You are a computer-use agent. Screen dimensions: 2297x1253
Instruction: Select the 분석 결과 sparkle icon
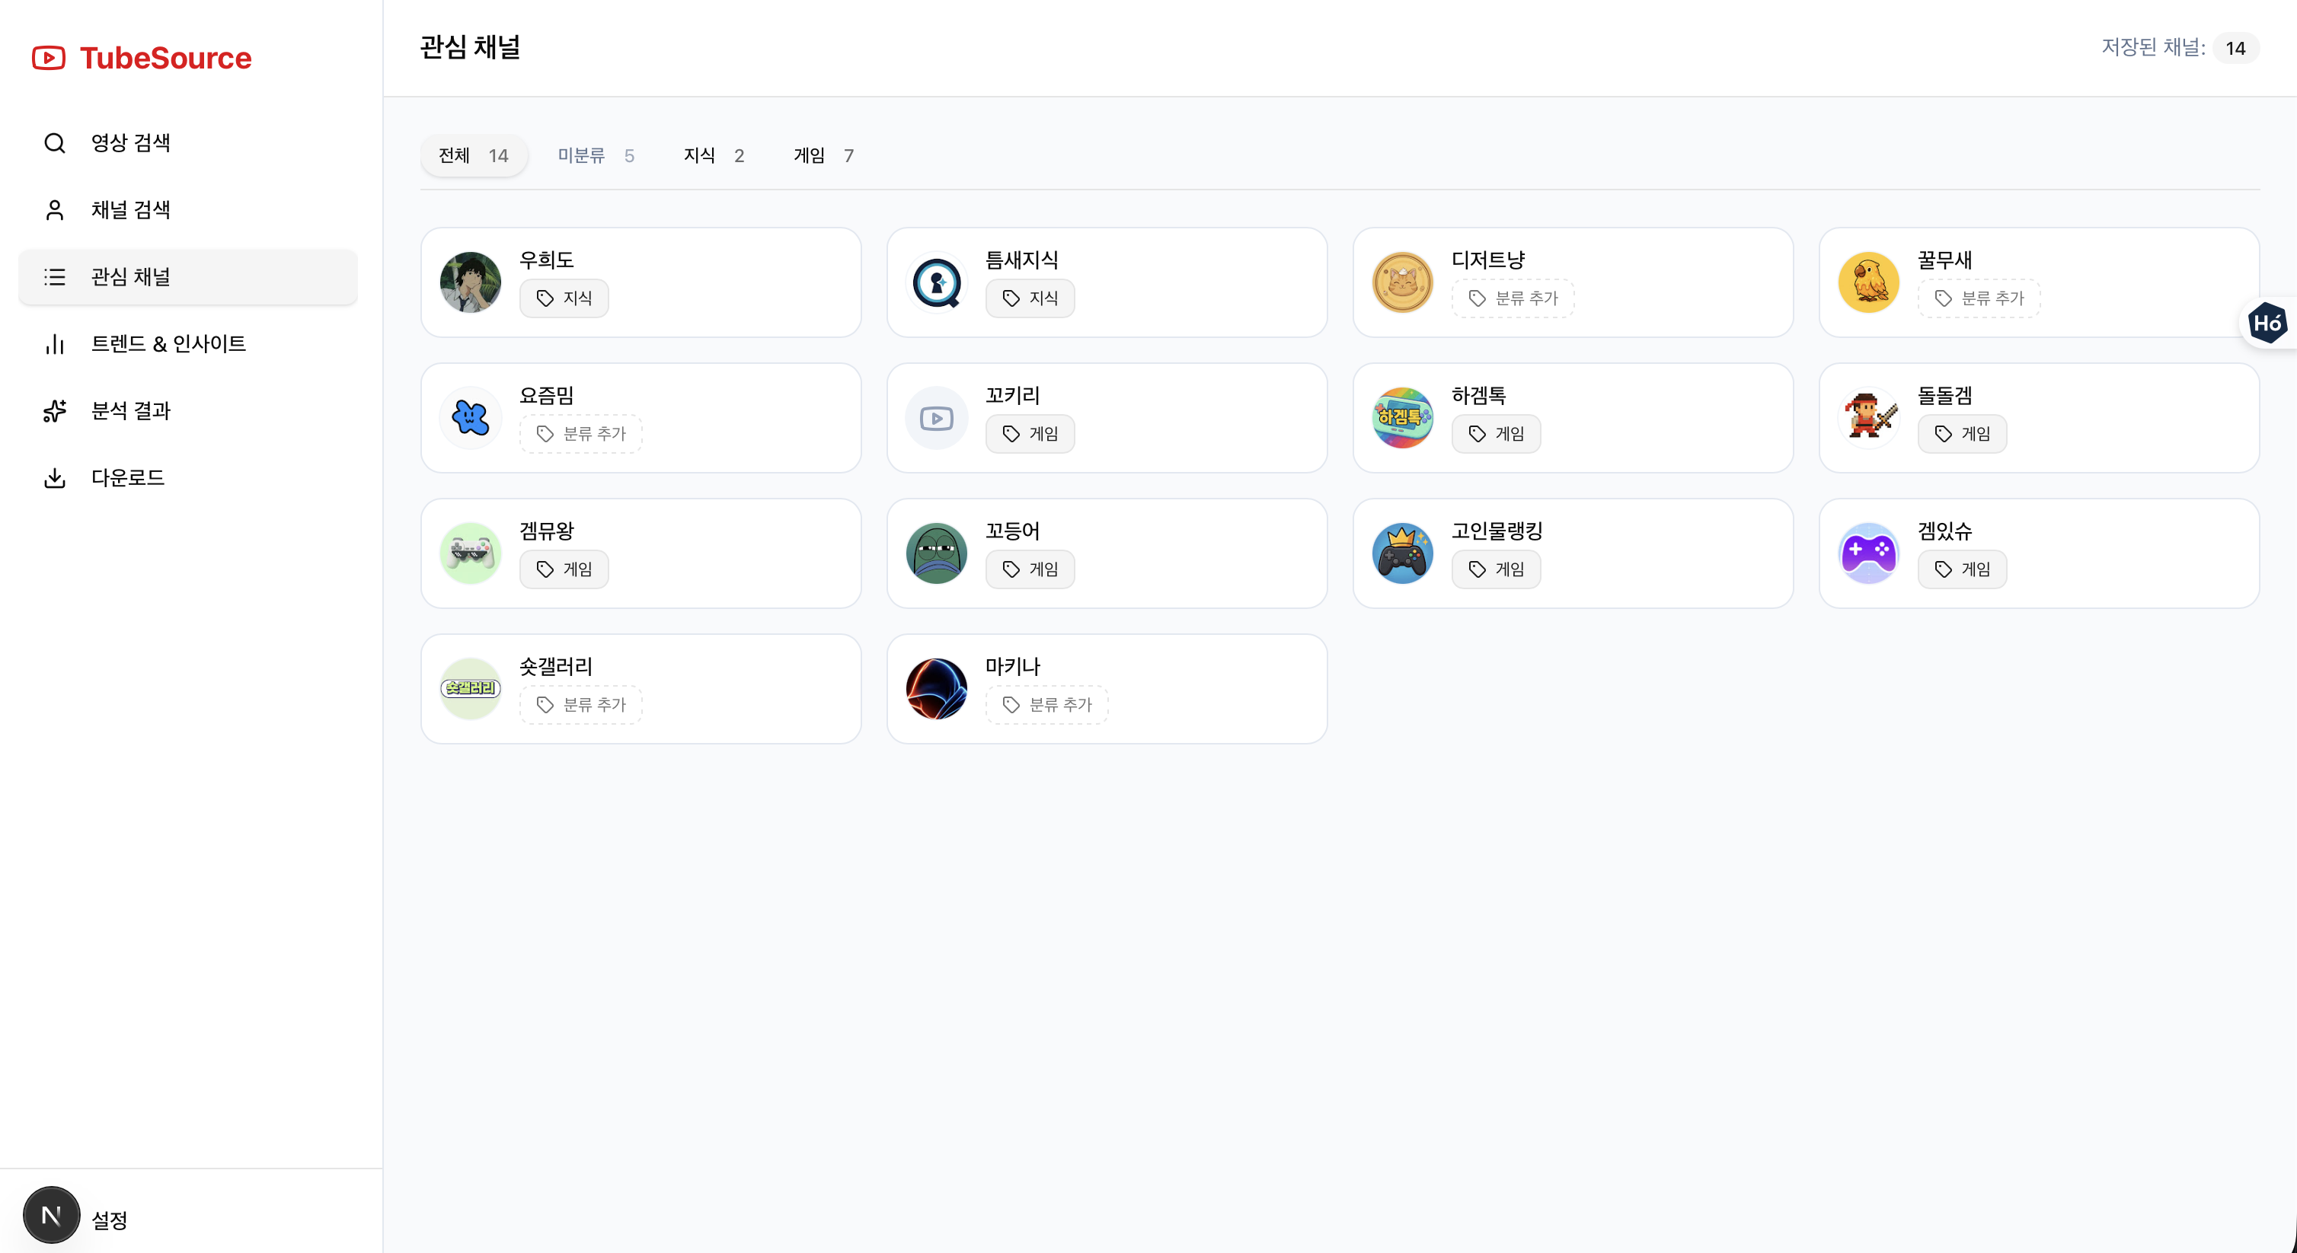point(54,411)
